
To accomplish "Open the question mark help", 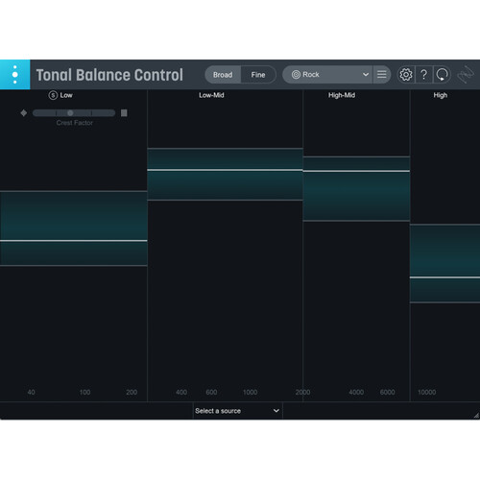I will click(x=424, y=75).
